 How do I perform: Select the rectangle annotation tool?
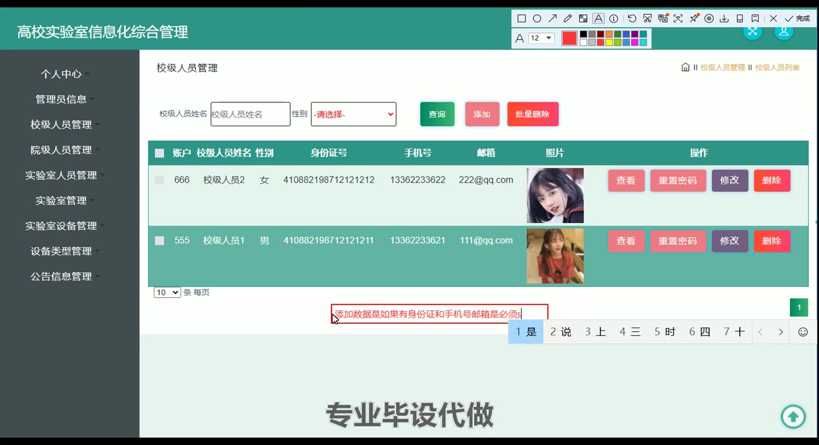click(521, 19)
